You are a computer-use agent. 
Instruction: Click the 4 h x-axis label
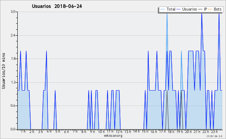tap(49, 131)
